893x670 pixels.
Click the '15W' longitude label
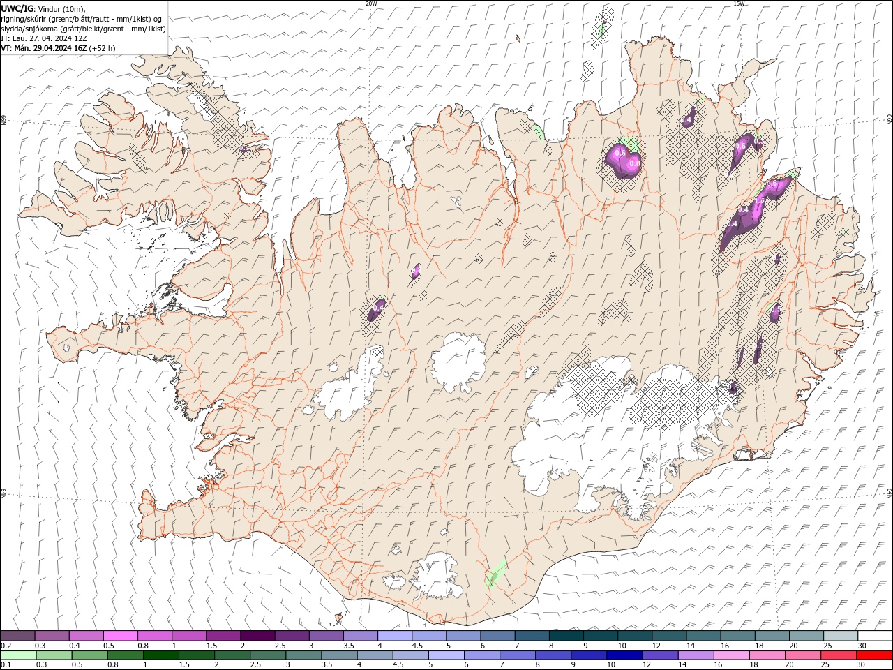[x=739, y=3]
